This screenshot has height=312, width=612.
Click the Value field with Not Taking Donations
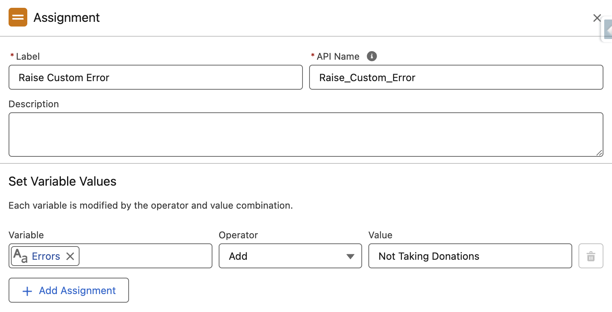point(470,256)
